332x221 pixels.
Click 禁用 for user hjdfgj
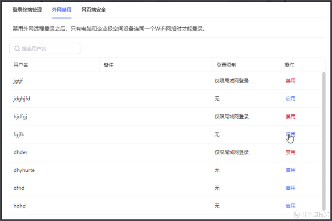pos(290,117)
